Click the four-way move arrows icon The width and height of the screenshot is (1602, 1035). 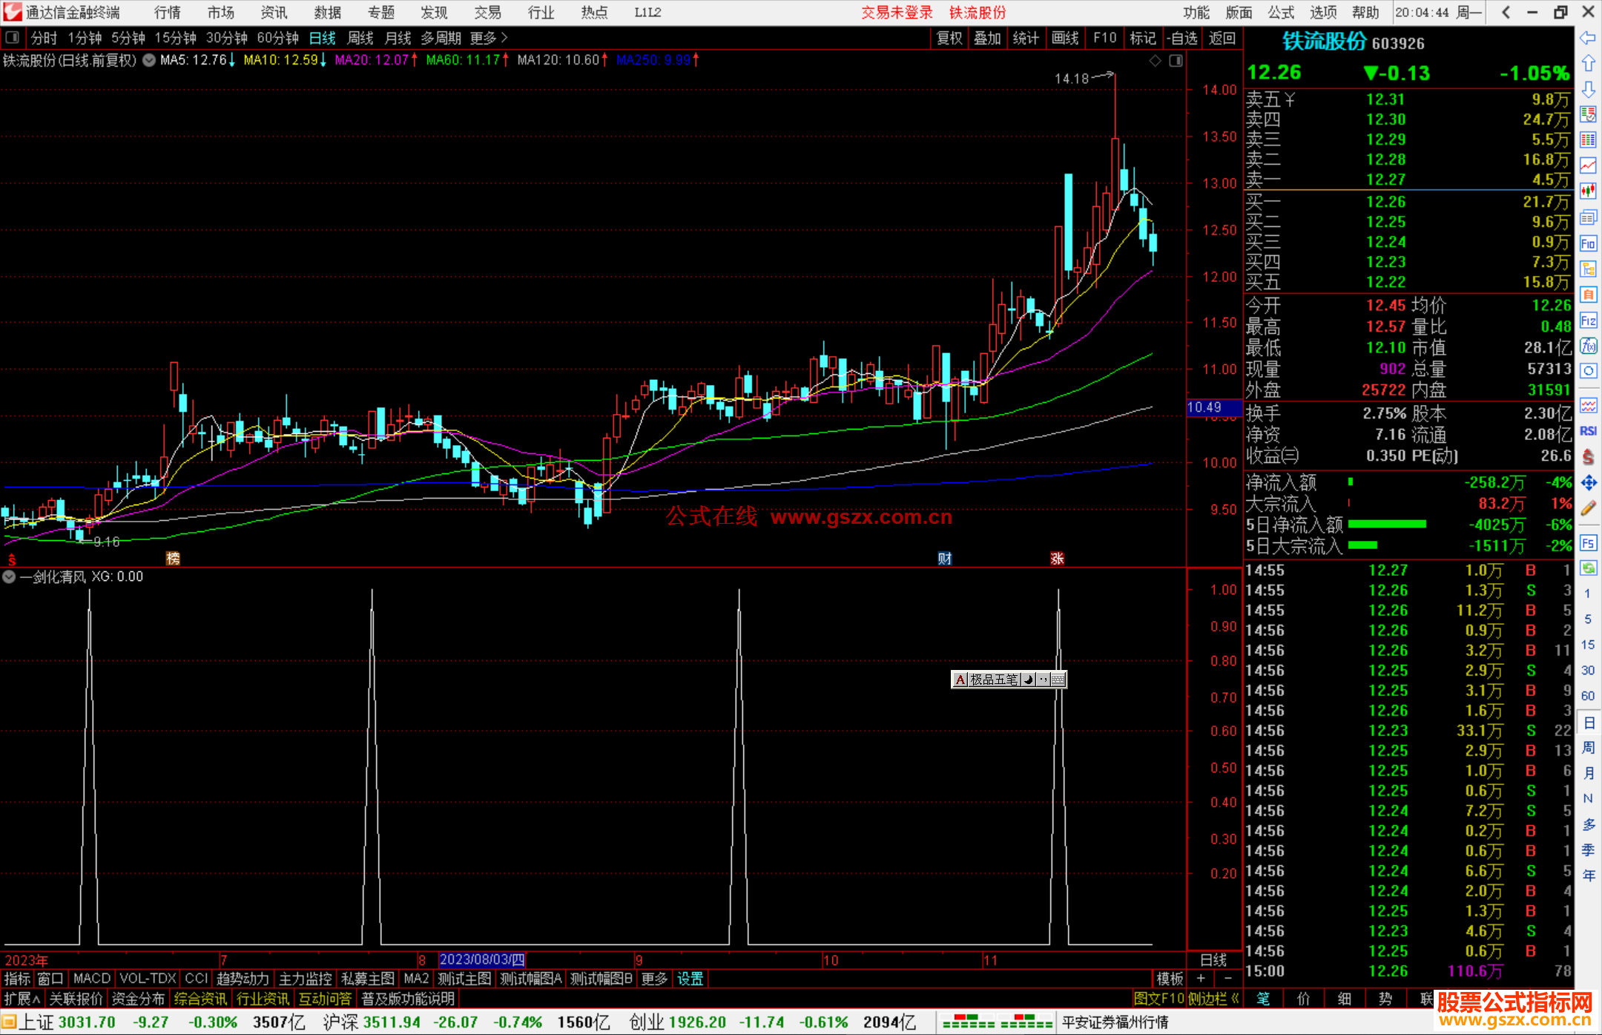point(1588,483)
